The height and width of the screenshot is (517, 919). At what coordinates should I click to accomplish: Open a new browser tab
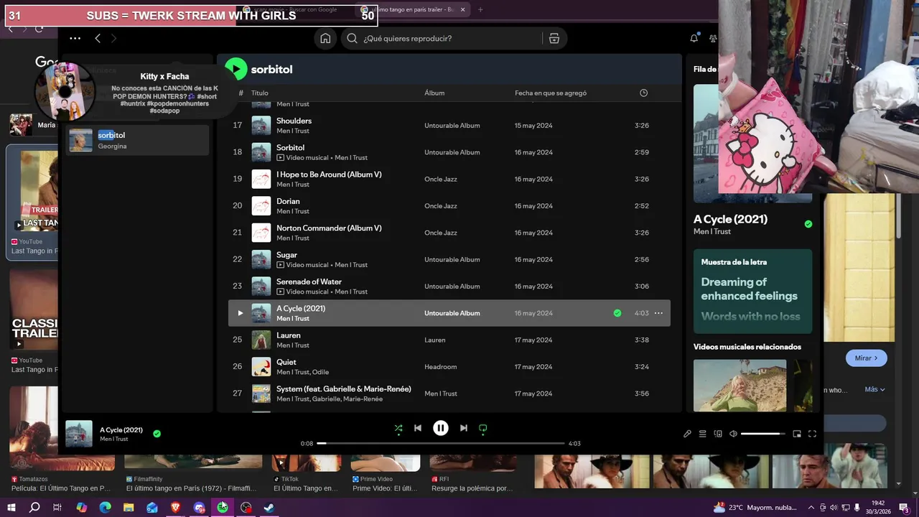480,10
